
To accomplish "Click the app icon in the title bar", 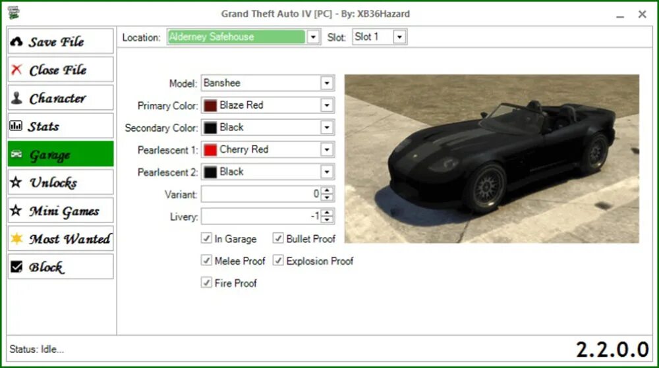I will (14, 13).
